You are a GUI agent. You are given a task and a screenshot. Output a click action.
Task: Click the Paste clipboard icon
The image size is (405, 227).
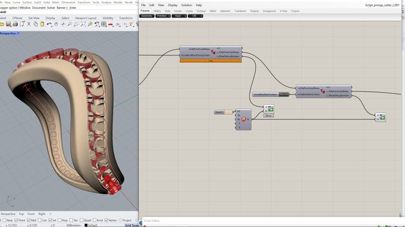pos(42,24)
